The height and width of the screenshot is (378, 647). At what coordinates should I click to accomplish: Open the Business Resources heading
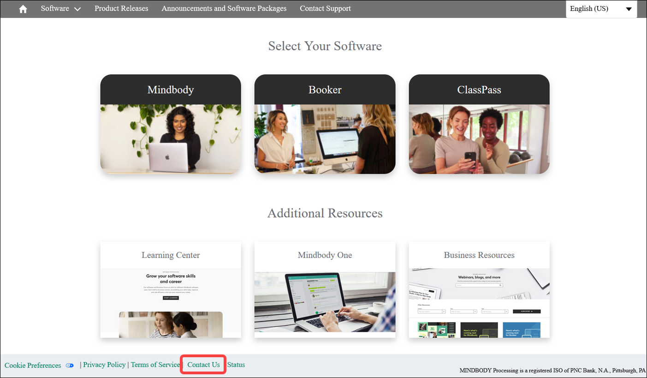tap(479, 255)
